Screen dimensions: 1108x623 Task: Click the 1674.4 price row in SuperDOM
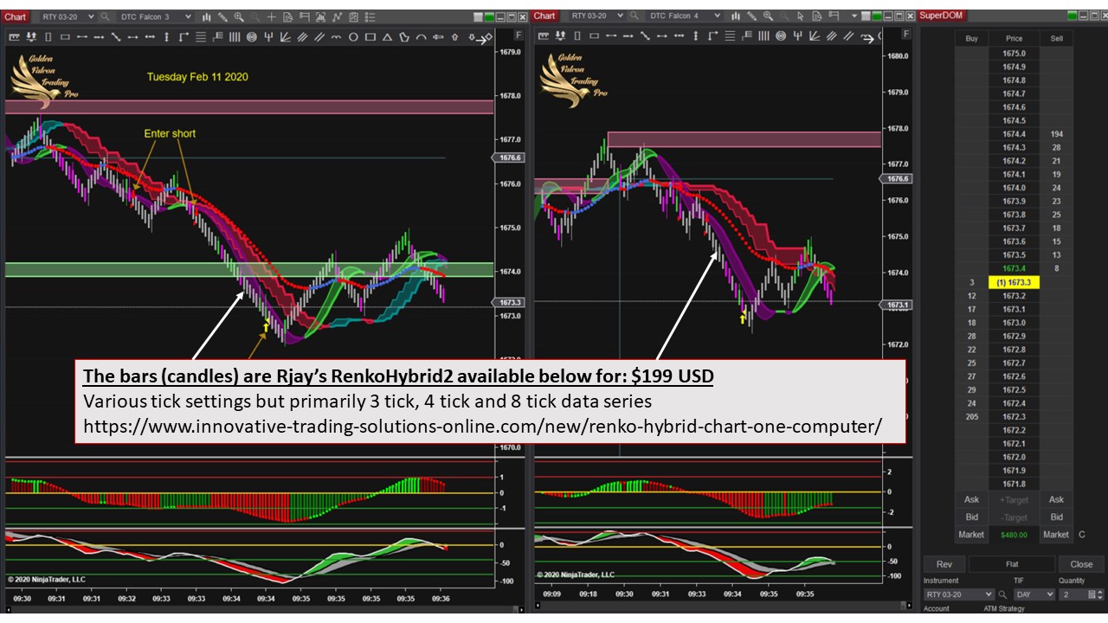point(1015,134)
